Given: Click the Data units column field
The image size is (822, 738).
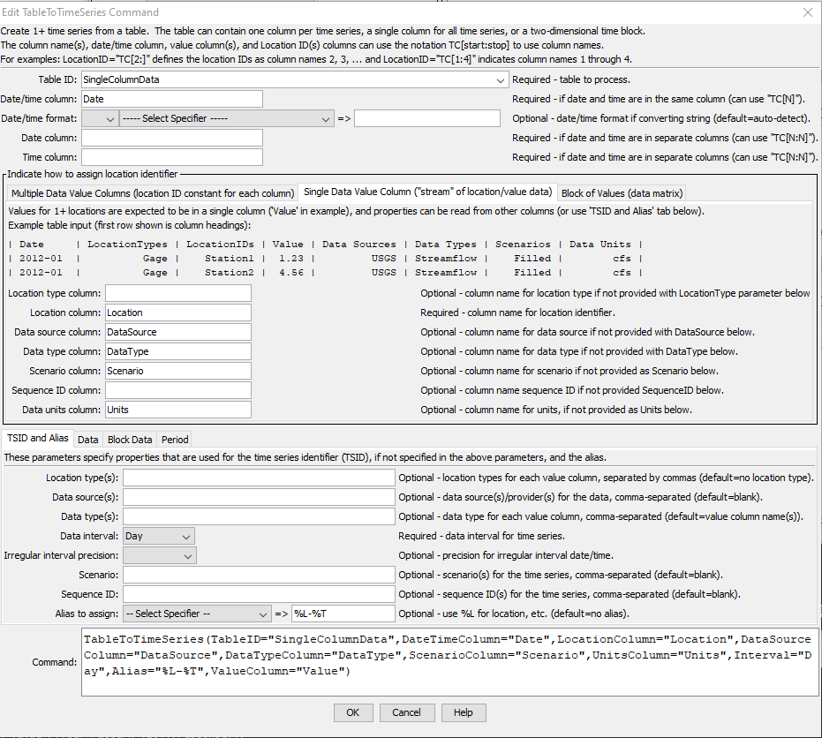Looking at the screenshot, I should pyautogui.click(x=178, y=410).
